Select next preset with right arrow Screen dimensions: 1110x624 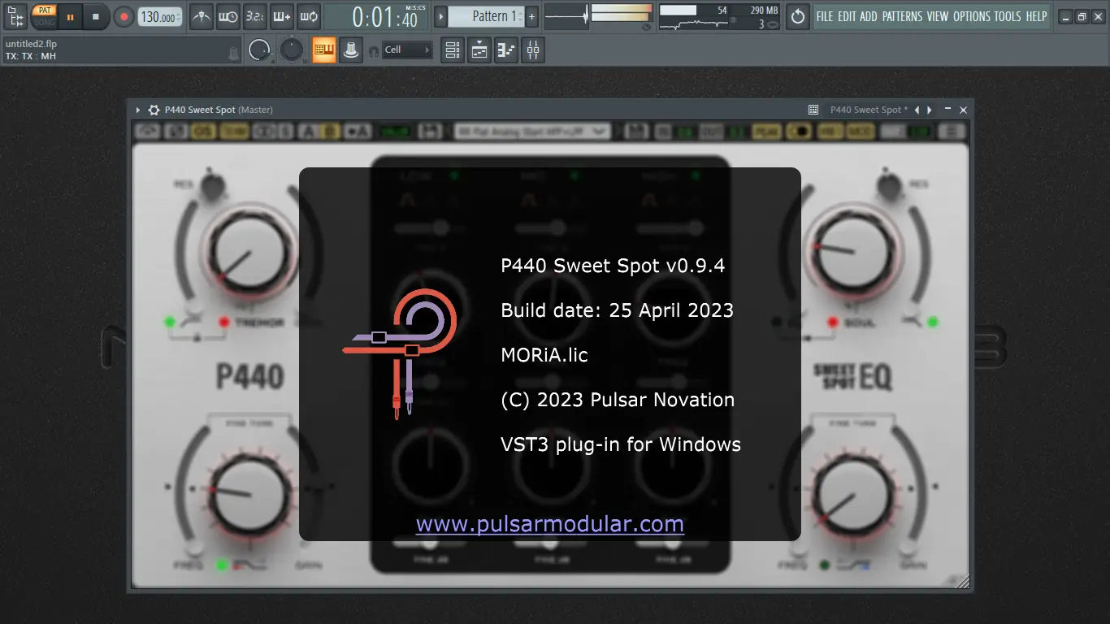(x=930, y=110)
